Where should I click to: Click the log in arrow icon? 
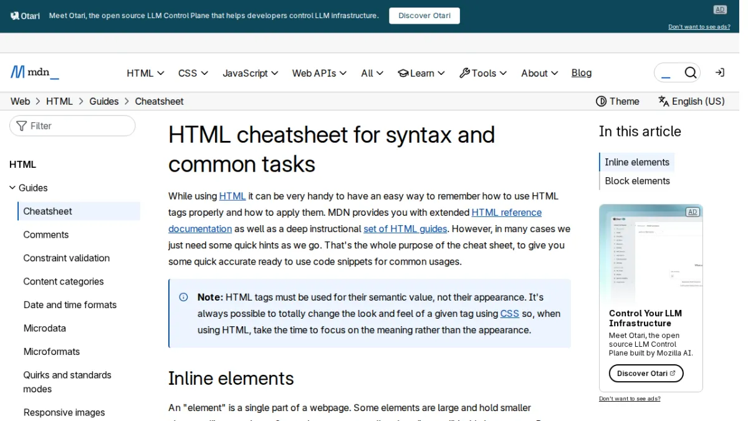pyautogui.click(x=720, y=73)
